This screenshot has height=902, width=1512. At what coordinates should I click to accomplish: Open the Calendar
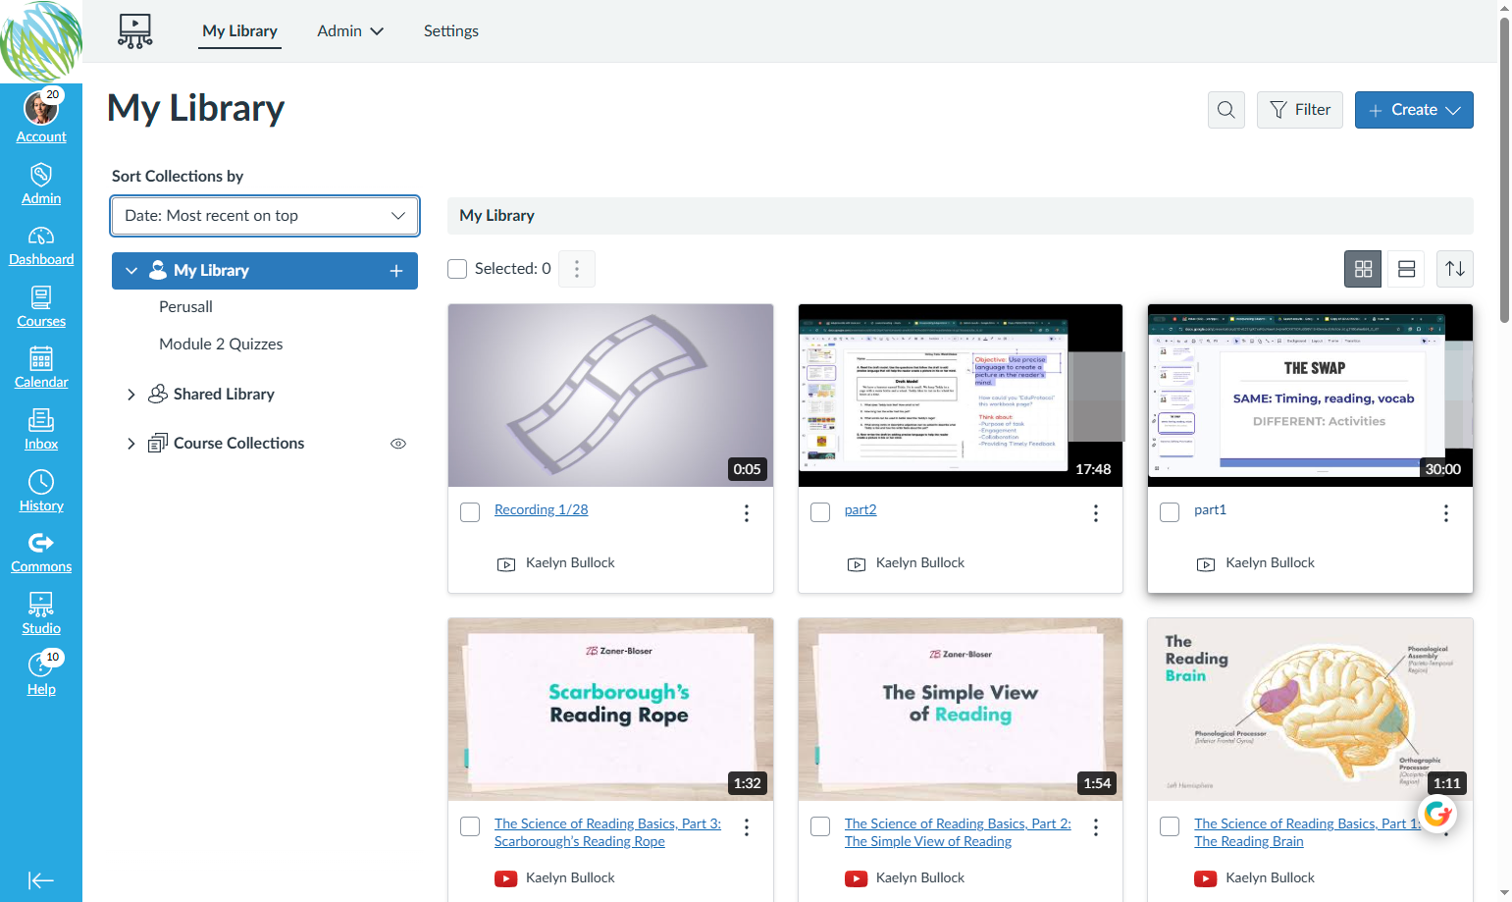[x=41, y=369]
